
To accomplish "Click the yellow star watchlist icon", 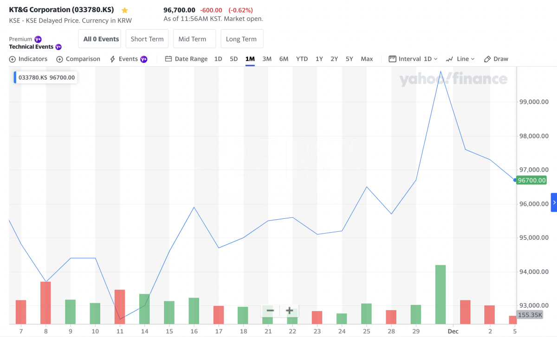I will pyautogui.click(x=124, y=10).
